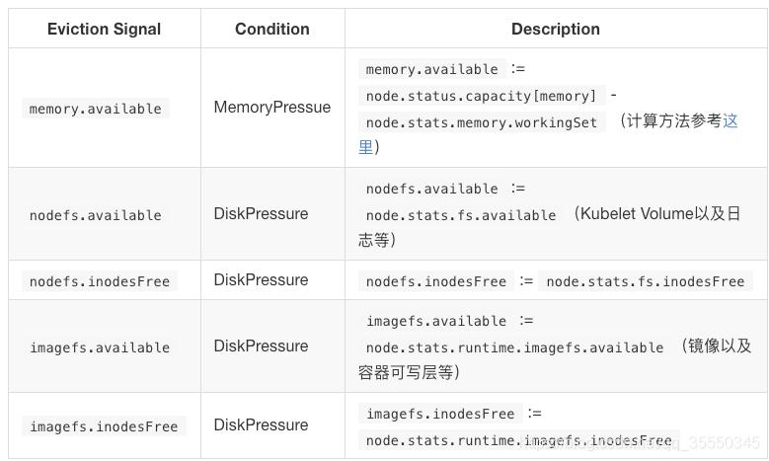Click the "Description" column header
The image size is (769, 461).
555,29
